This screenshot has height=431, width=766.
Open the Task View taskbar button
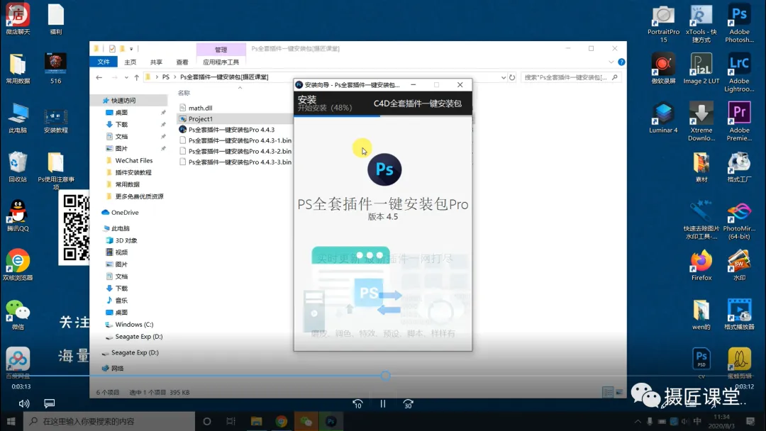click(x=231, y=421)
